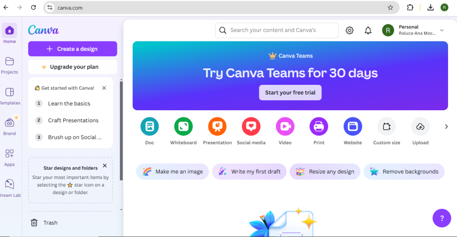This screenshot has width=457, height=237.
Task: Click the Upload cloud icon
Action: pyautogui.click(x=420, y=126)
